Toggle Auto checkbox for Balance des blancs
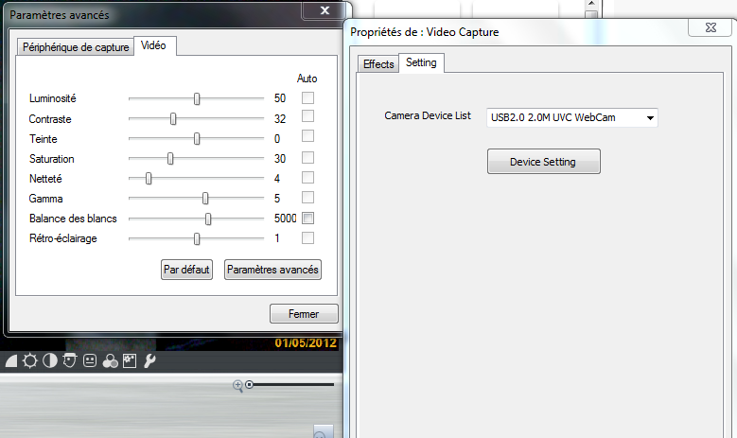737x438 pixels. click(x=307, y=218)
